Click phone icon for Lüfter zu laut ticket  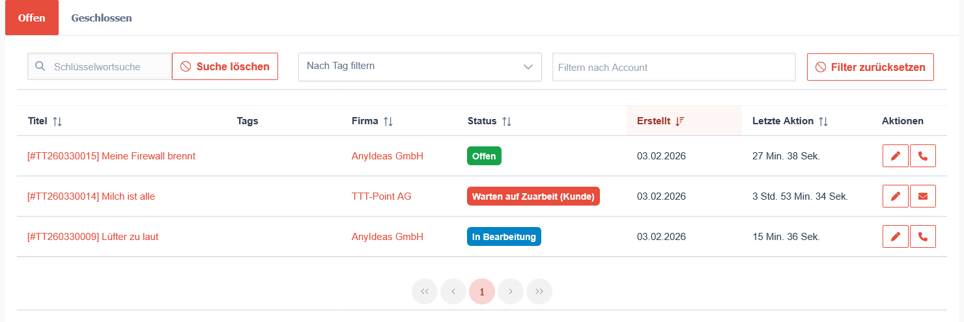click(x=922, y=237)
